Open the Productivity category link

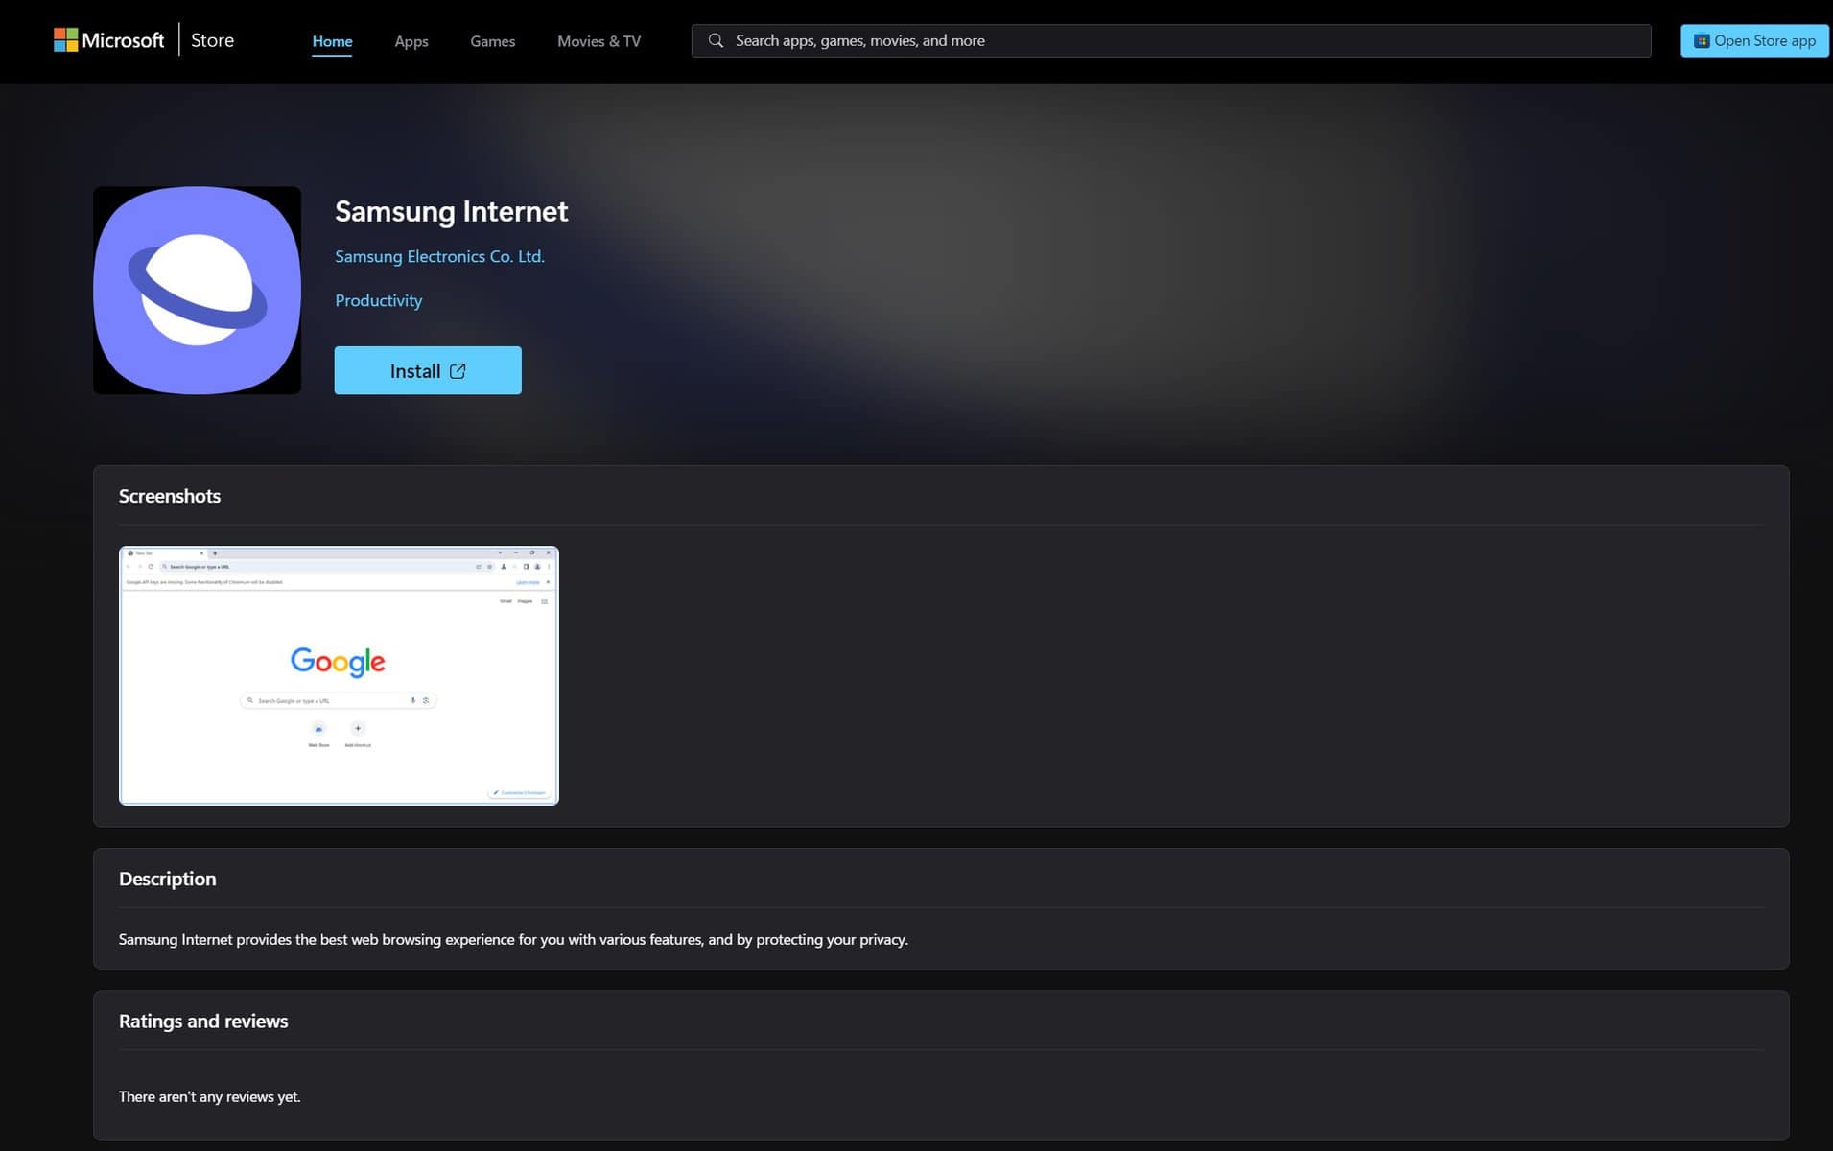378,300
